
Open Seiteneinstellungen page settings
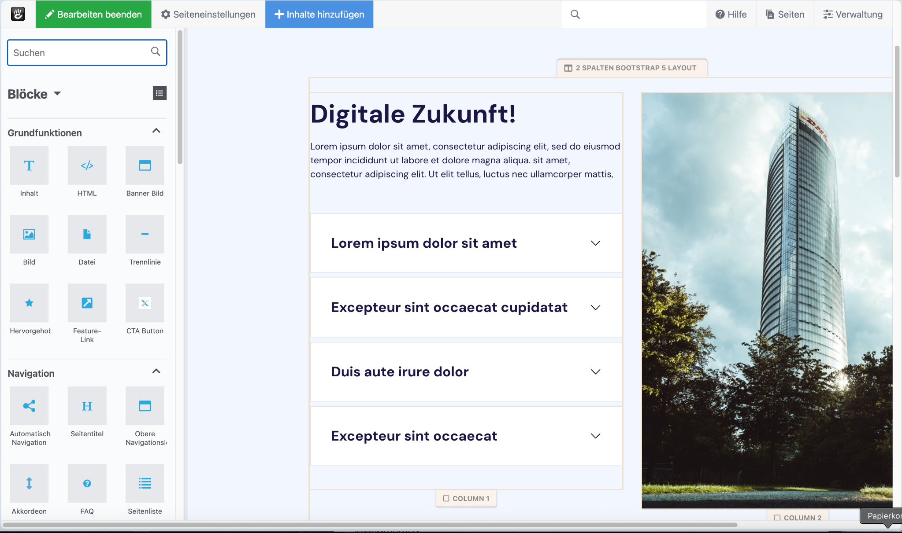pyautogui.click(x=208, y=14)
